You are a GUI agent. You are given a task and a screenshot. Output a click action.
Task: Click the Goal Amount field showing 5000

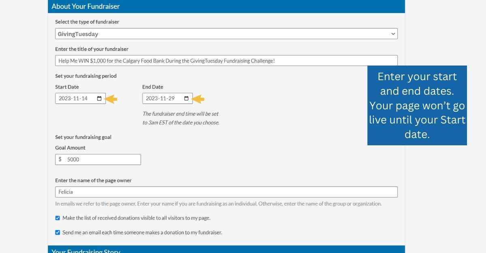coord(101,159)
